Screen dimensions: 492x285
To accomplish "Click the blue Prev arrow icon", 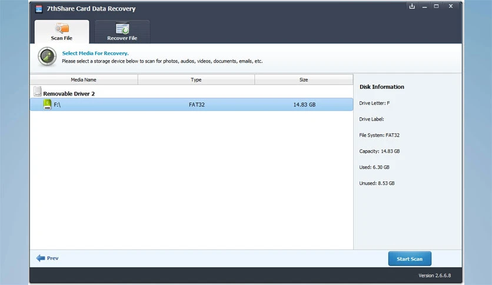I will pos(41,258).
